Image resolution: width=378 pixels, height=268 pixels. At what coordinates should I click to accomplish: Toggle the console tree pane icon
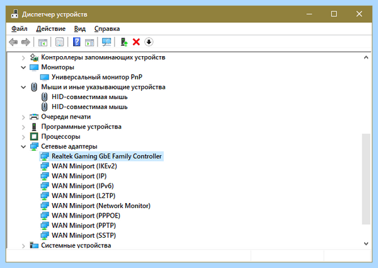pyautogui.click(x=43, y=42)
